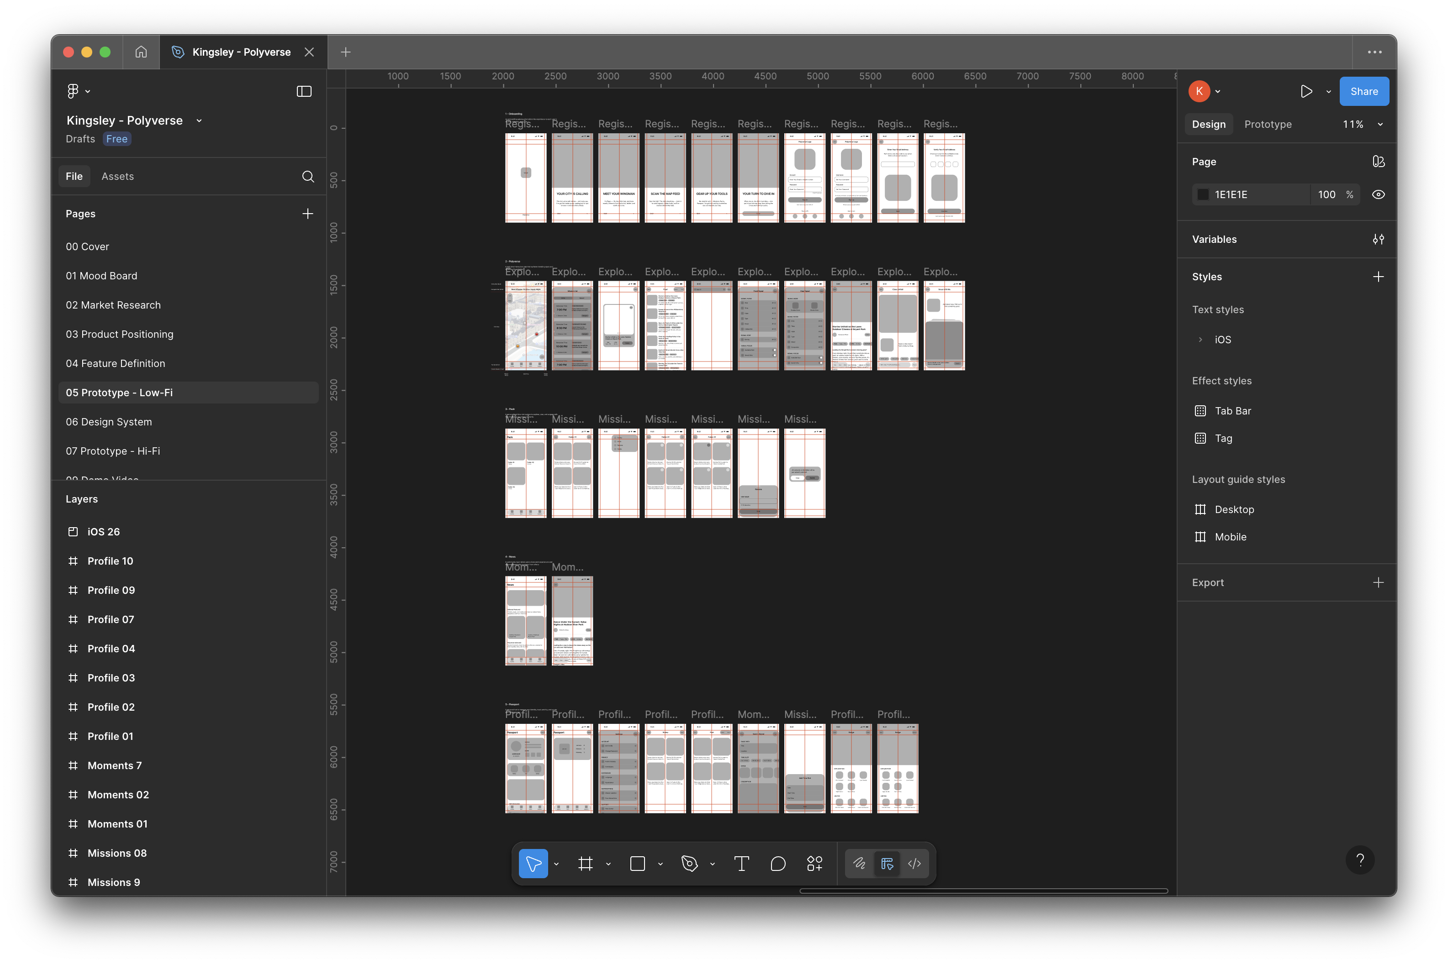Switch to the Assets tab
The height and width of the screenshot is (964, 1448).
[117, 177]
